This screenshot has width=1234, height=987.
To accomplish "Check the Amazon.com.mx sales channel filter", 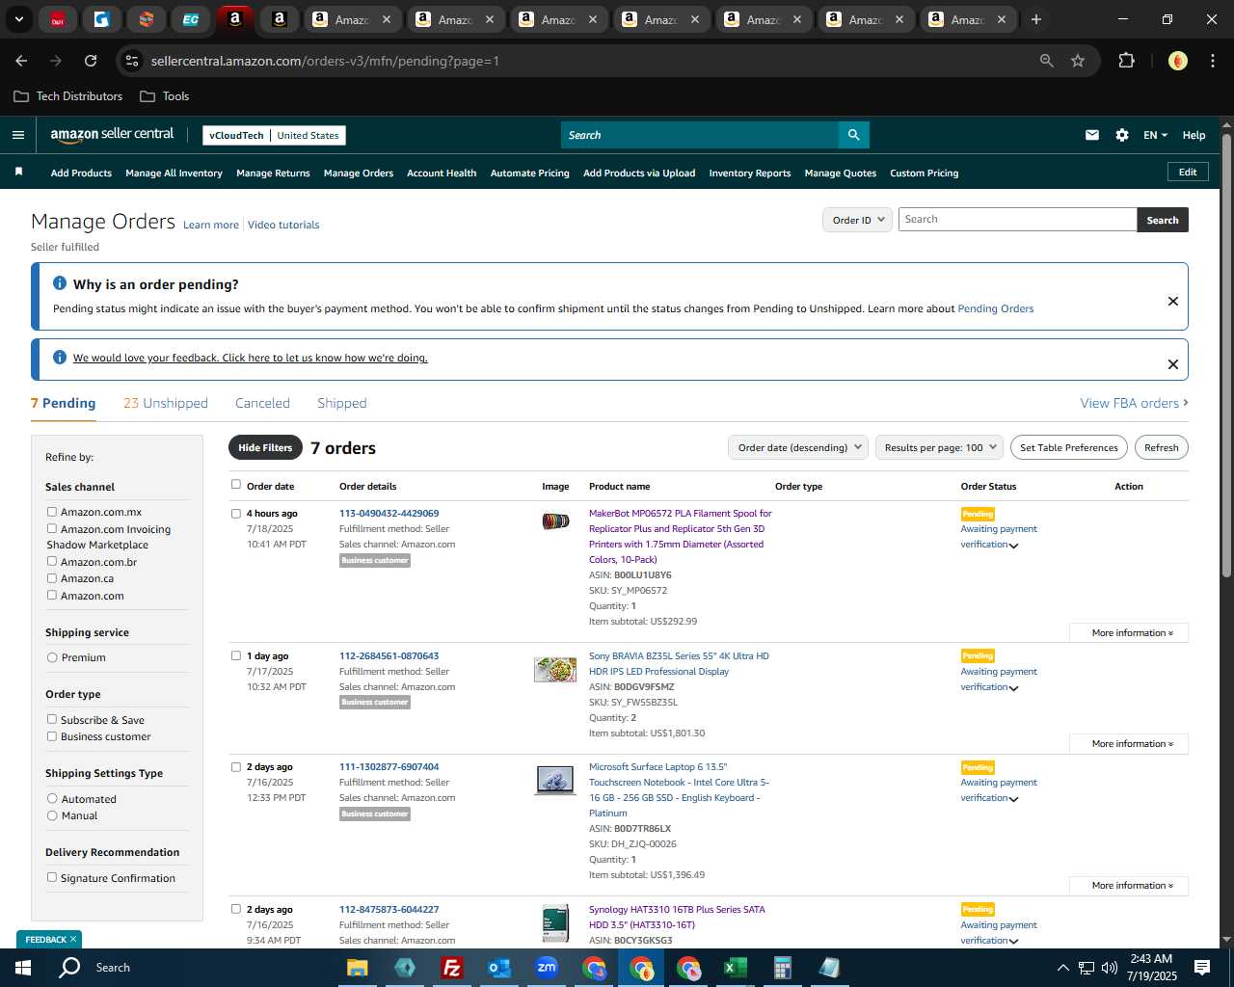I will coord(52,512).
